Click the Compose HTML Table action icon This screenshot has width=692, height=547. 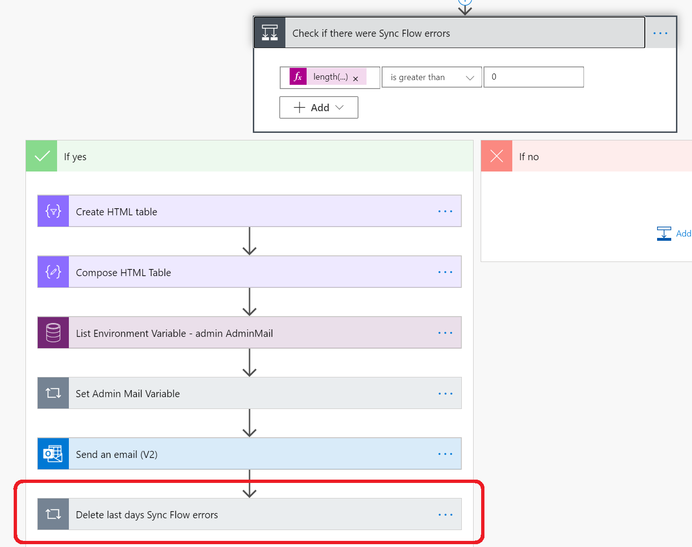(x=53, y=271)
